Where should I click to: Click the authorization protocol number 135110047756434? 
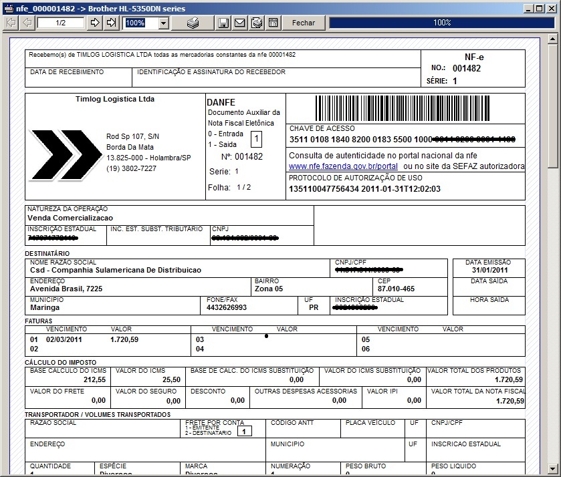coord(324,189)
